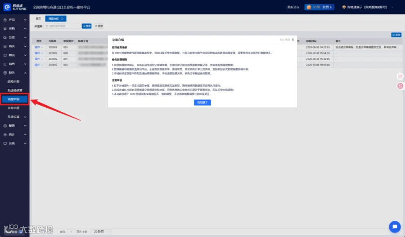Click the lower pink circular floating icon

coord(400,86)
